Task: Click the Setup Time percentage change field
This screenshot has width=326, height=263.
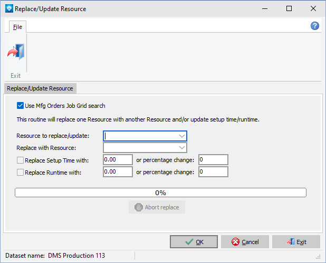Action: 213,159
